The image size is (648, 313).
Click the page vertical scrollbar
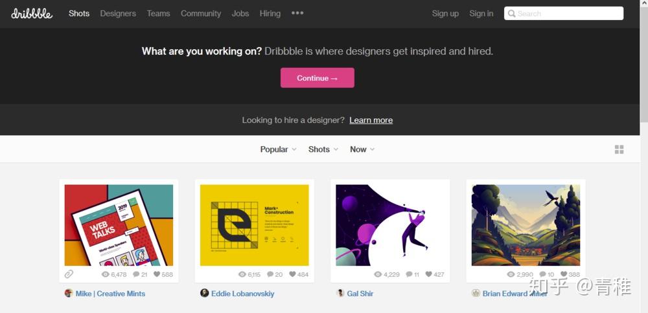(x=643, y=65)
